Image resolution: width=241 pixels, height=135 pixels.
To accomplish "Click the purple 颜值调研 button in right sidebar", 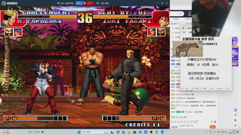I will (236, 110).
